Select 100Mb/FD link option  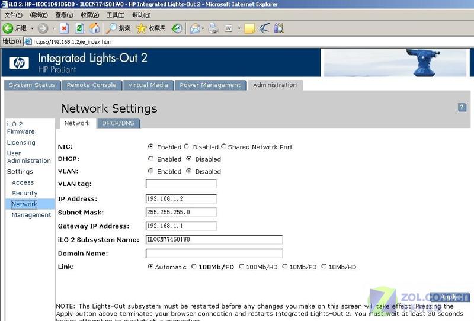tap(194, 267)
